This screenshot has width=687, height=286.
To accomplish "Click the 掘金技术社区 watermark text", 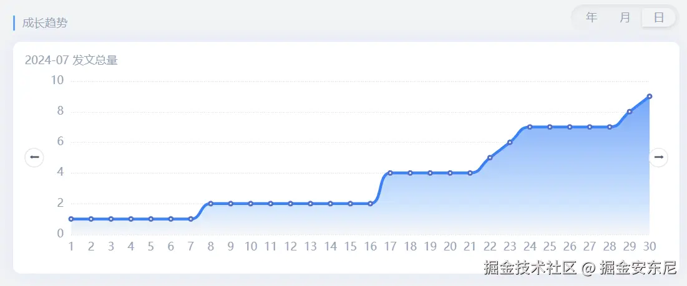I will [530, 268].
